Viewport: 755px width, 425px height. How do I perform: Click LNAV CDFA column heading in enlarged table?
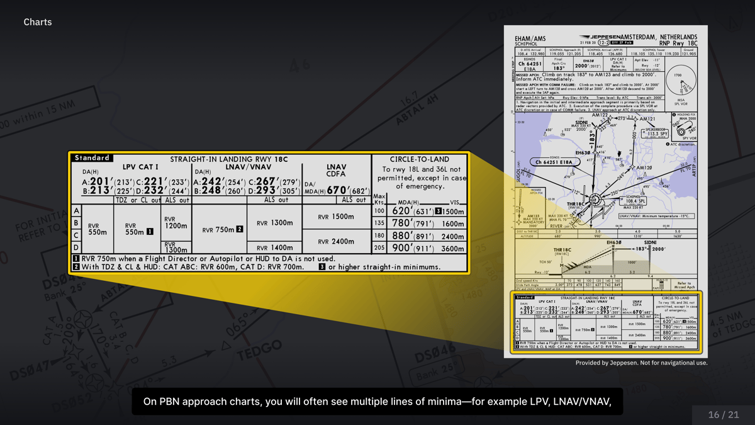(x=337, y=170)
